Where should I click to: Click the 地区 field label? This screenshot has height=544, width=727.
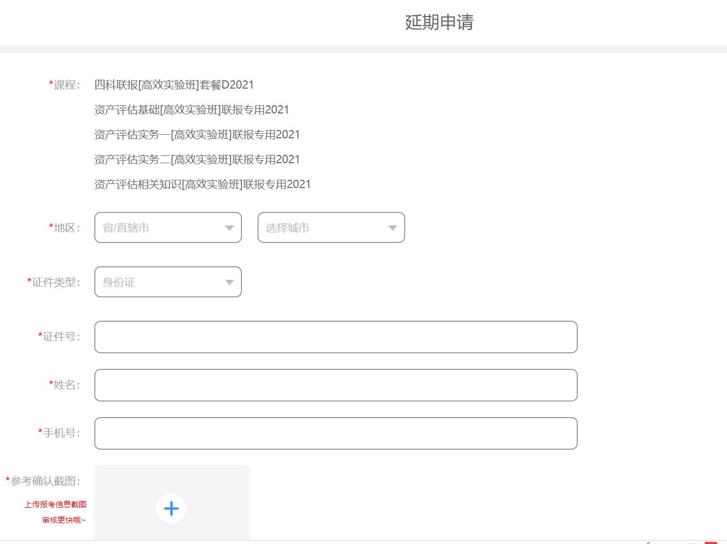[x=65, y=227]
